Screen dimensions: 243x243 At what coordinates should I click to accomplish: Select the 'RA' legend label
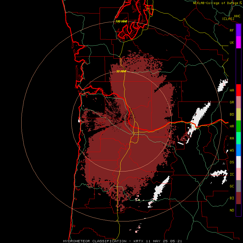(232, 139)
